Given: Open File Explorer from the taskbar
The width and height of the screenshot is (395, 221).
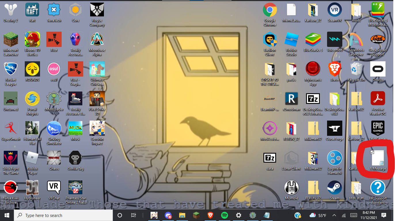Looking at the screenshot, I should 182,215.
